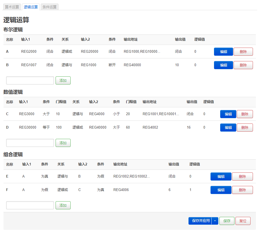
Task: Edit boolean logic row B
Action: tap(223, 65)
